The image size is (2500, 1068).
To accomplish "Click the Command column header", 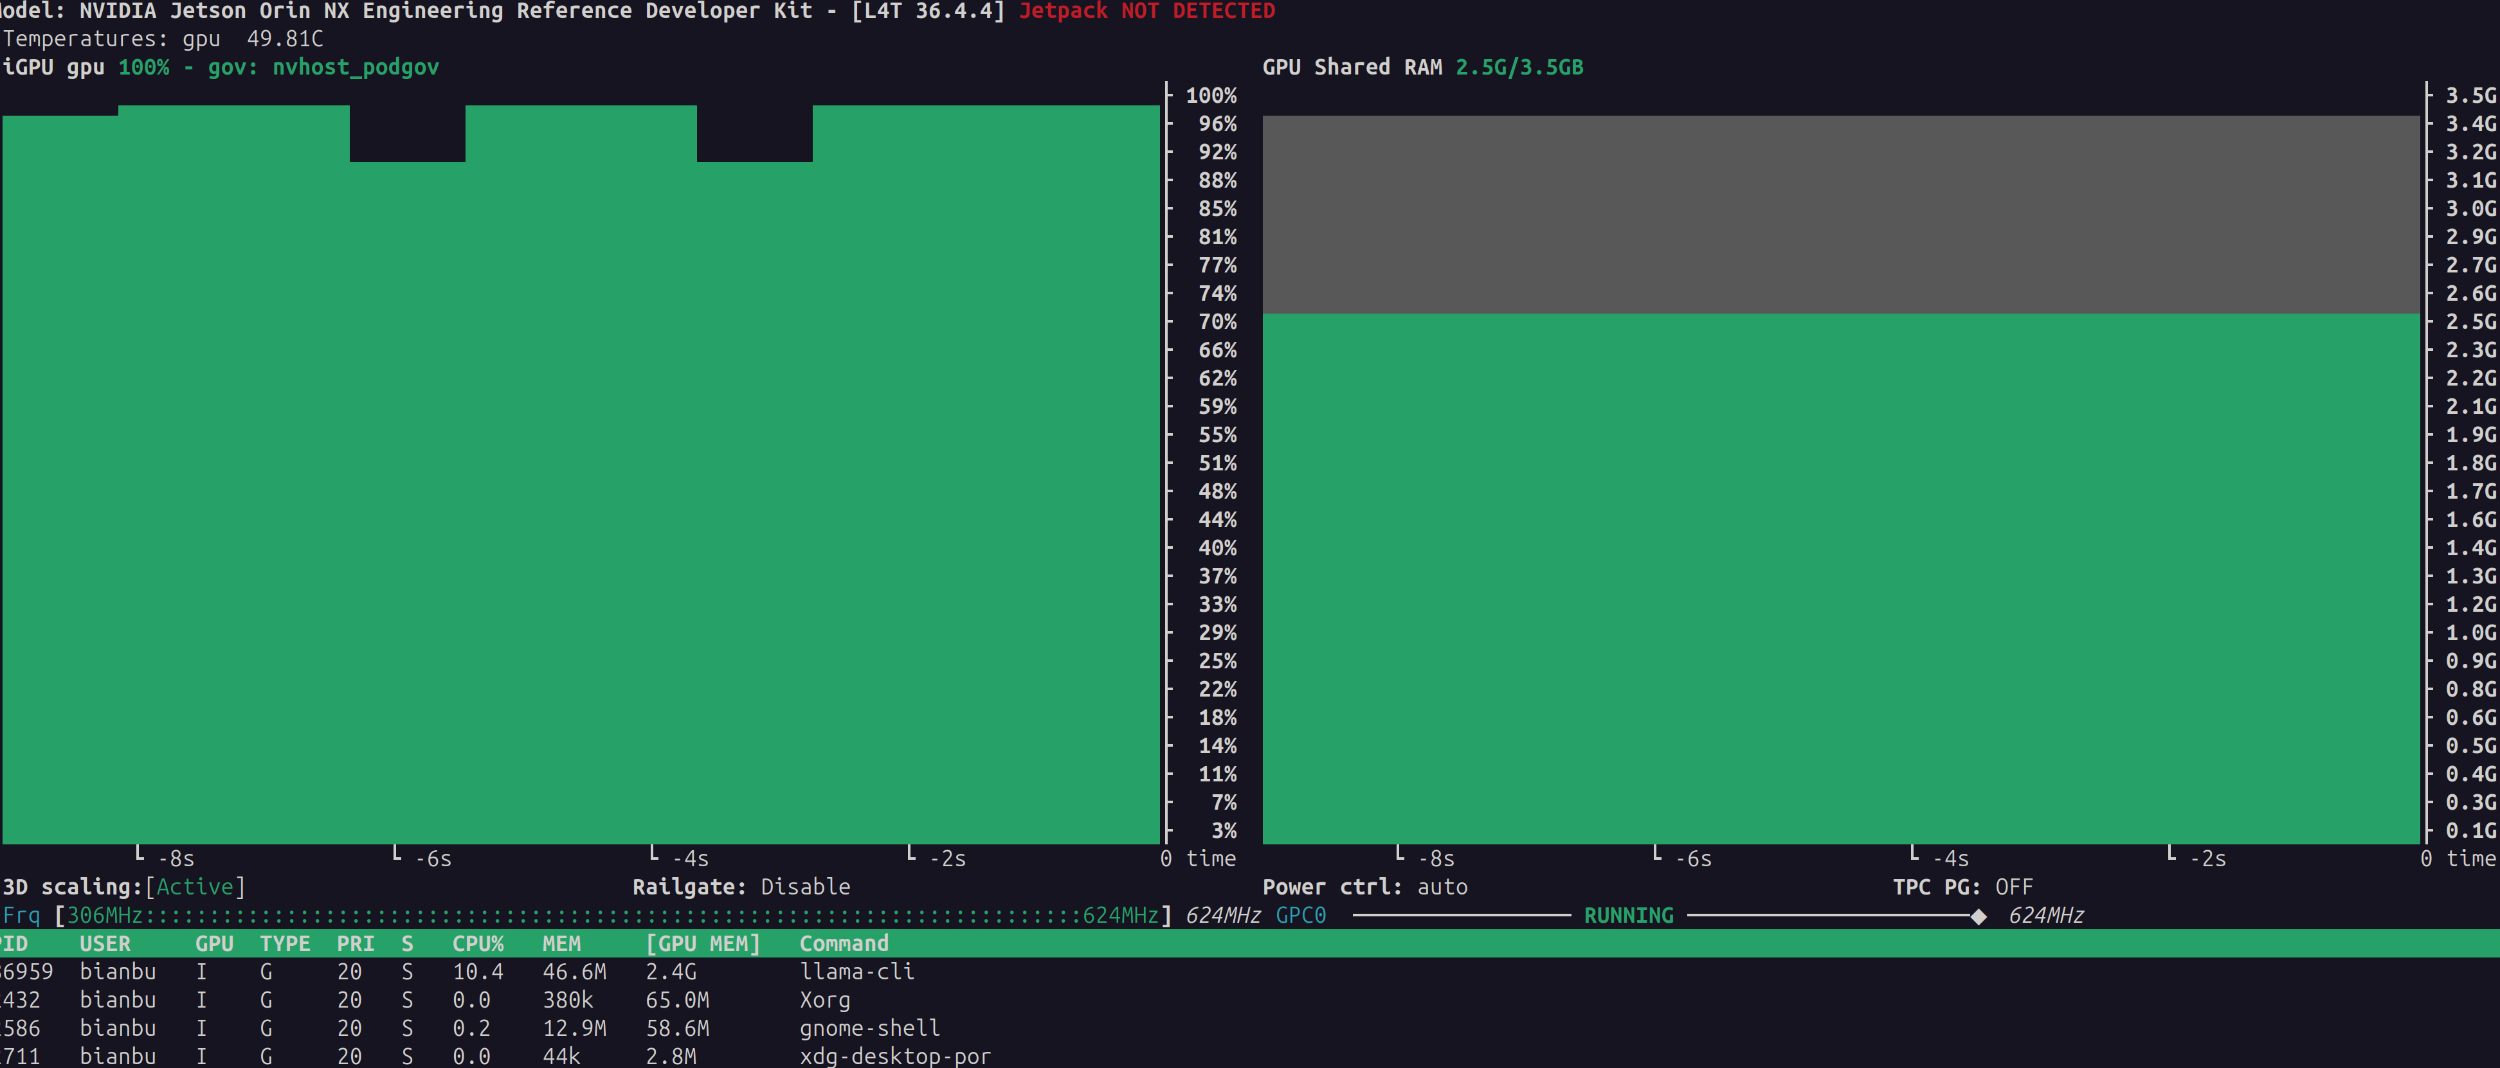I will tap(844, 944).
